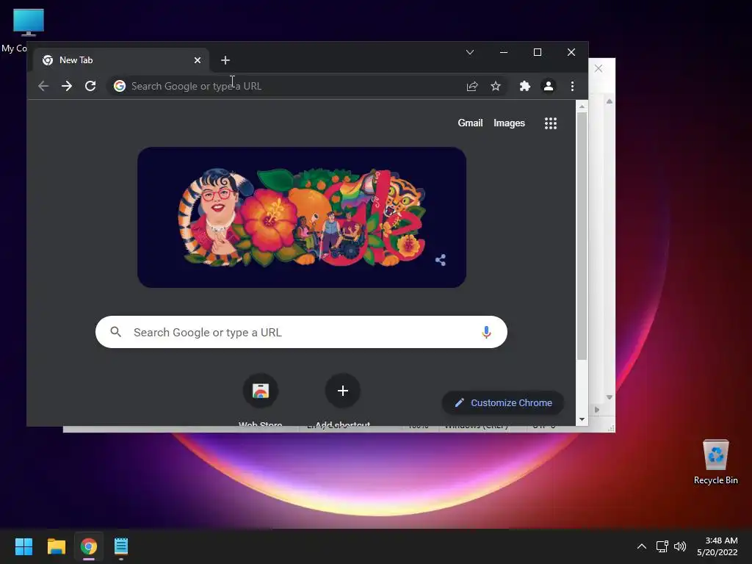The image size is (752, 564).
Task: Click background window's scroll right arrow
Action: point(596,410)
